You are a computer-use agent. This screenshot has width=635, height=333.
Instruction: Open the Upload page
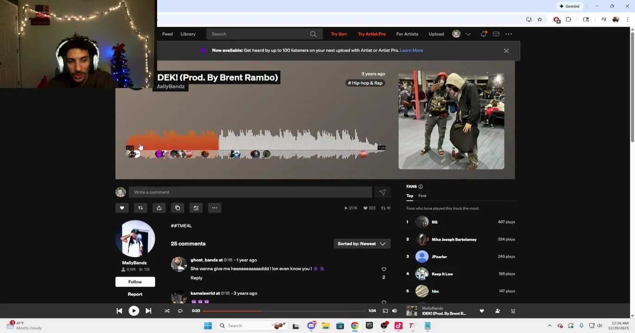436,34
